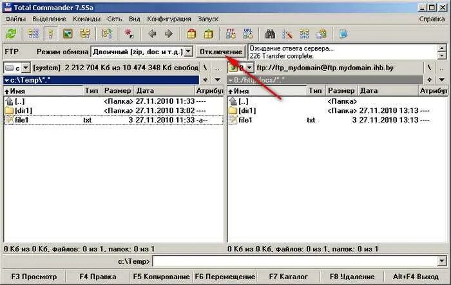
Task: Open left panel directory hotlist asterisk button
Action: point(205,80)
